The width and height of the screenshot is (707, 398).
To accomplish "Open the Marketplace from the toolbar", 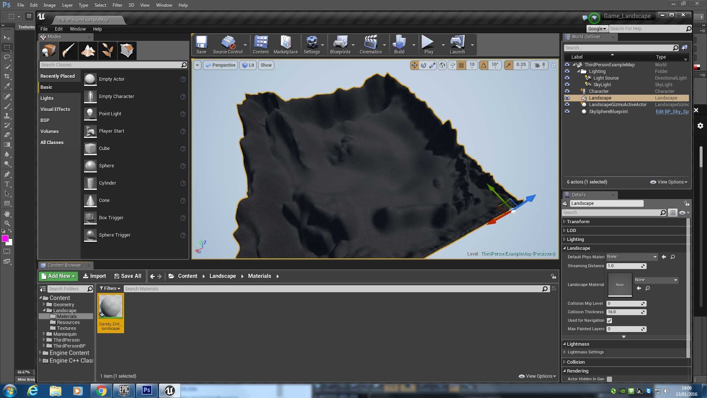I will coord(285,44).
